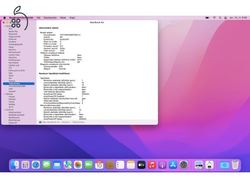The width and height of the screenshot is (250, 188).
Task: Collapse the Hálózat sidebar section
Action: (4, 94)
